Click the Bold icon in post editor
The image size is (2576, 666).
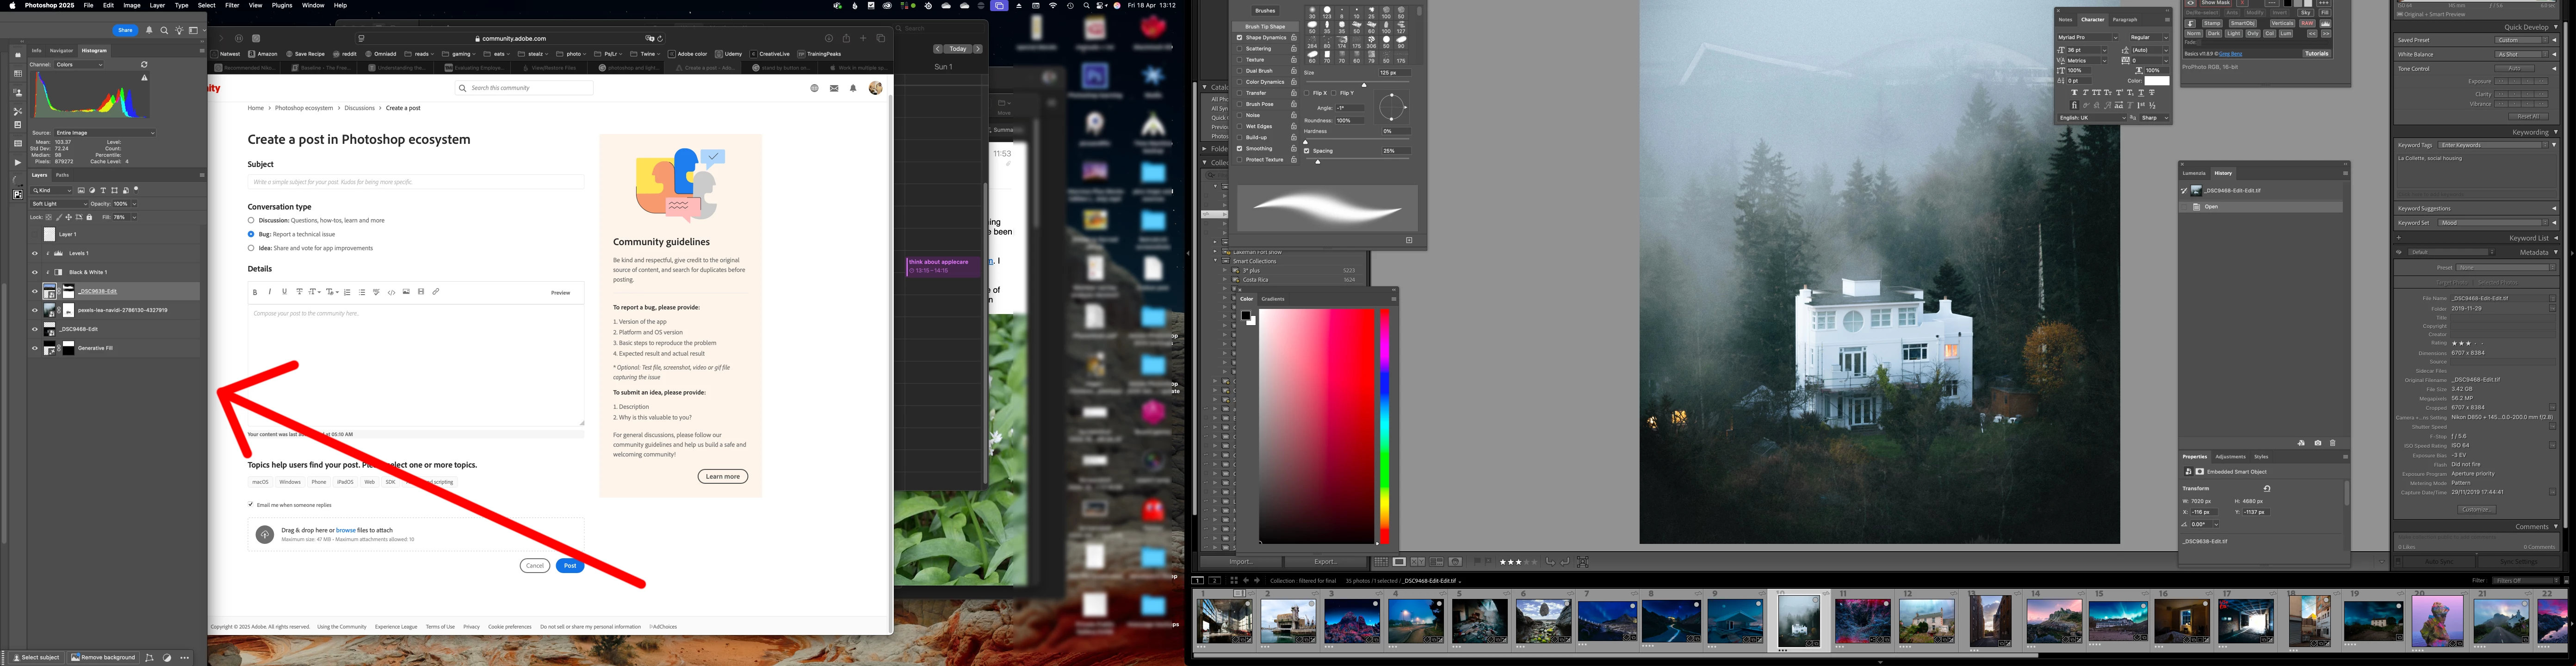coord(255,292)
